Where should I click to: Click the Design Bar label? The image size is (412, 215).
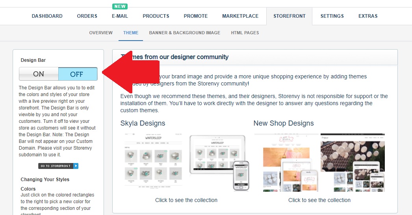click(33, 60)
